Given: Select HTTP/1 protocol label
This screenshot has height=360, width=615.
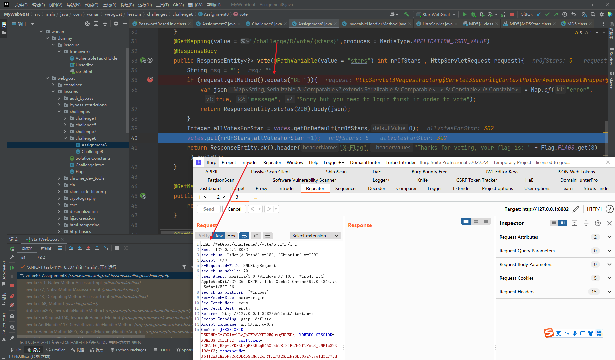Looking at the screenshot, I should 594,209.
